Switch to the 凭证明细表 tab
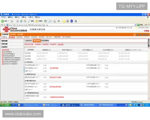Screen dimensions: 150x120 tap(45, 40)
